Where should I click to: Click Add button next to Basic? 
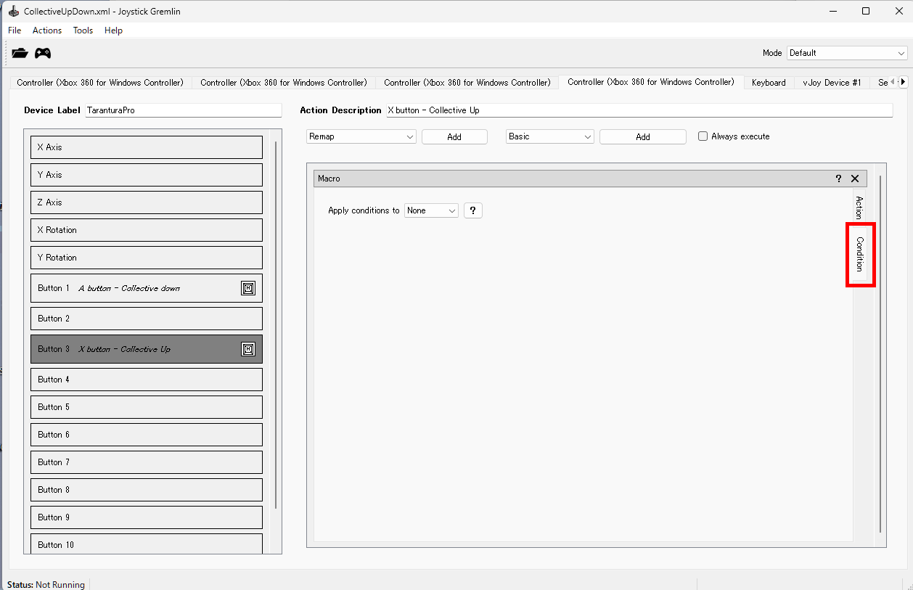[x=642, y=136]
